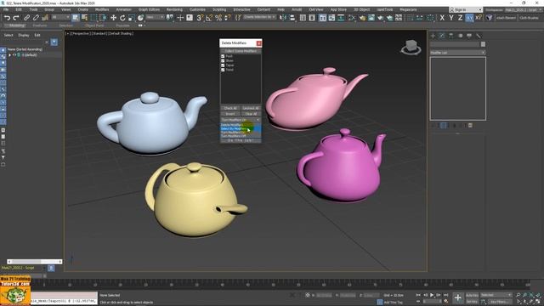Click the Check All button

pyautogui.click(x=230, y=108)
